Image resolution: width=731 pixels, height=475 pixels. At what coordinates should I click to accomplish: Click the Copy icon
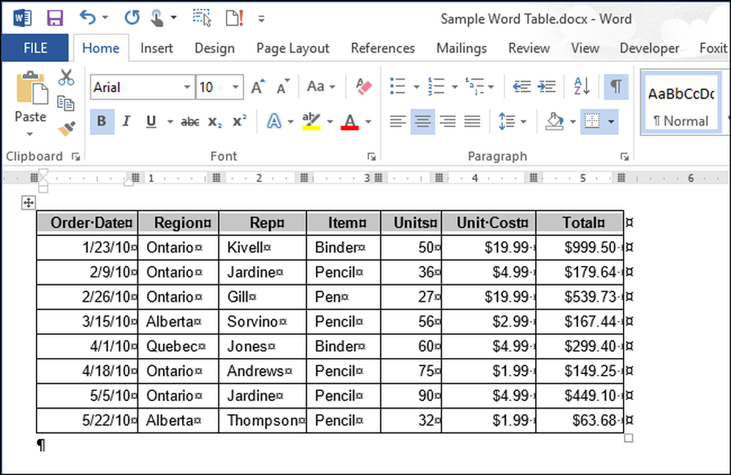coord(66,103)
